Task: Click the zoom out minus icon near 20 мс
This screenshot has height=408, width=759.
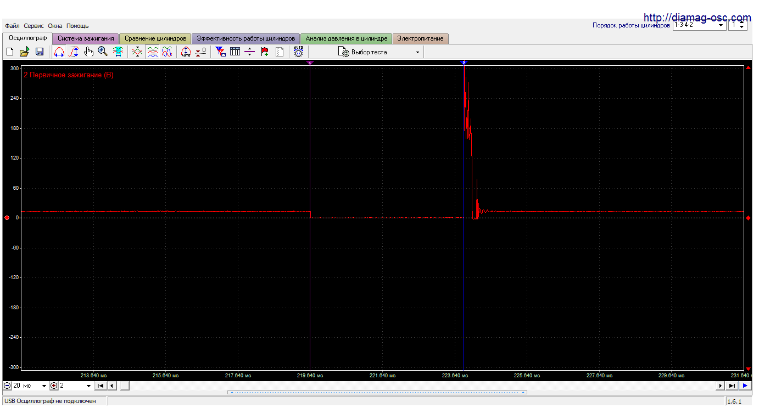Action: [7, 386]
